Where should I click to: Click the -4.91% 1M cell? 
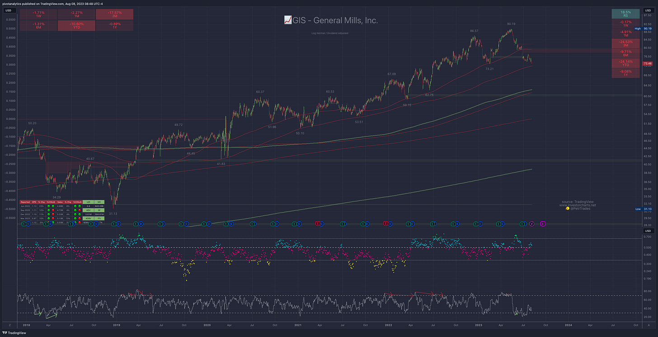625,34
